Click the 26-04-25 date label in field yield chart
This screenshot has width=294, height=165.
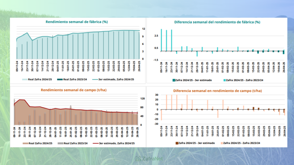(x=137, y=132)
